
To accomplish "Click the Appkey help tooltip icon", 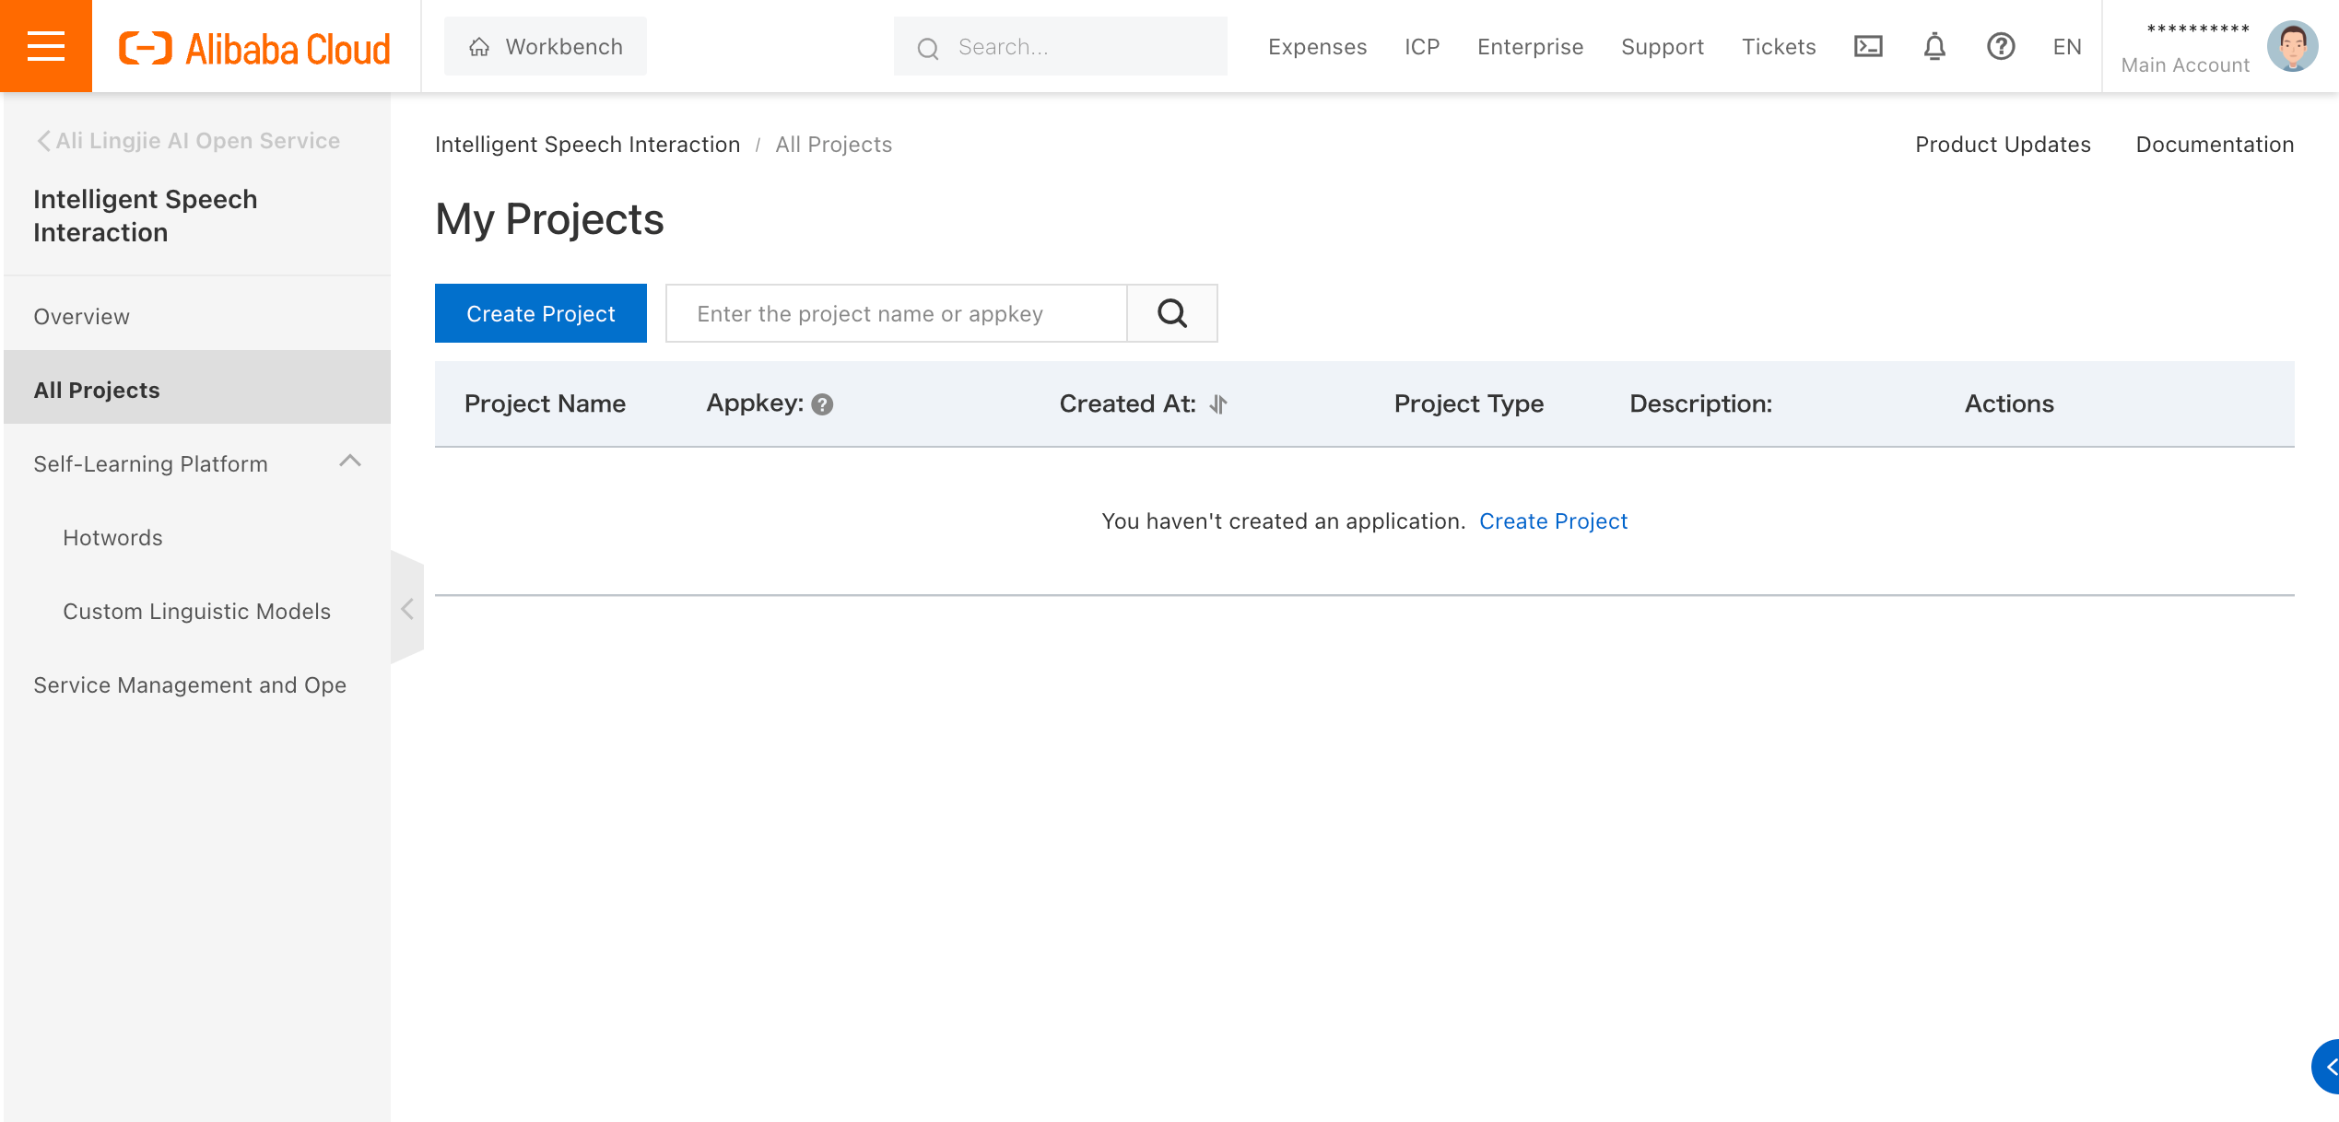I will (x=822, y=404).
